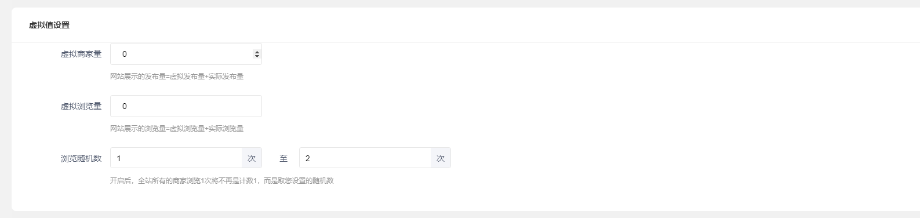Select the 浏览随机数 minimum value field
This screenshot has width=920, height=218.
(176, 158)
